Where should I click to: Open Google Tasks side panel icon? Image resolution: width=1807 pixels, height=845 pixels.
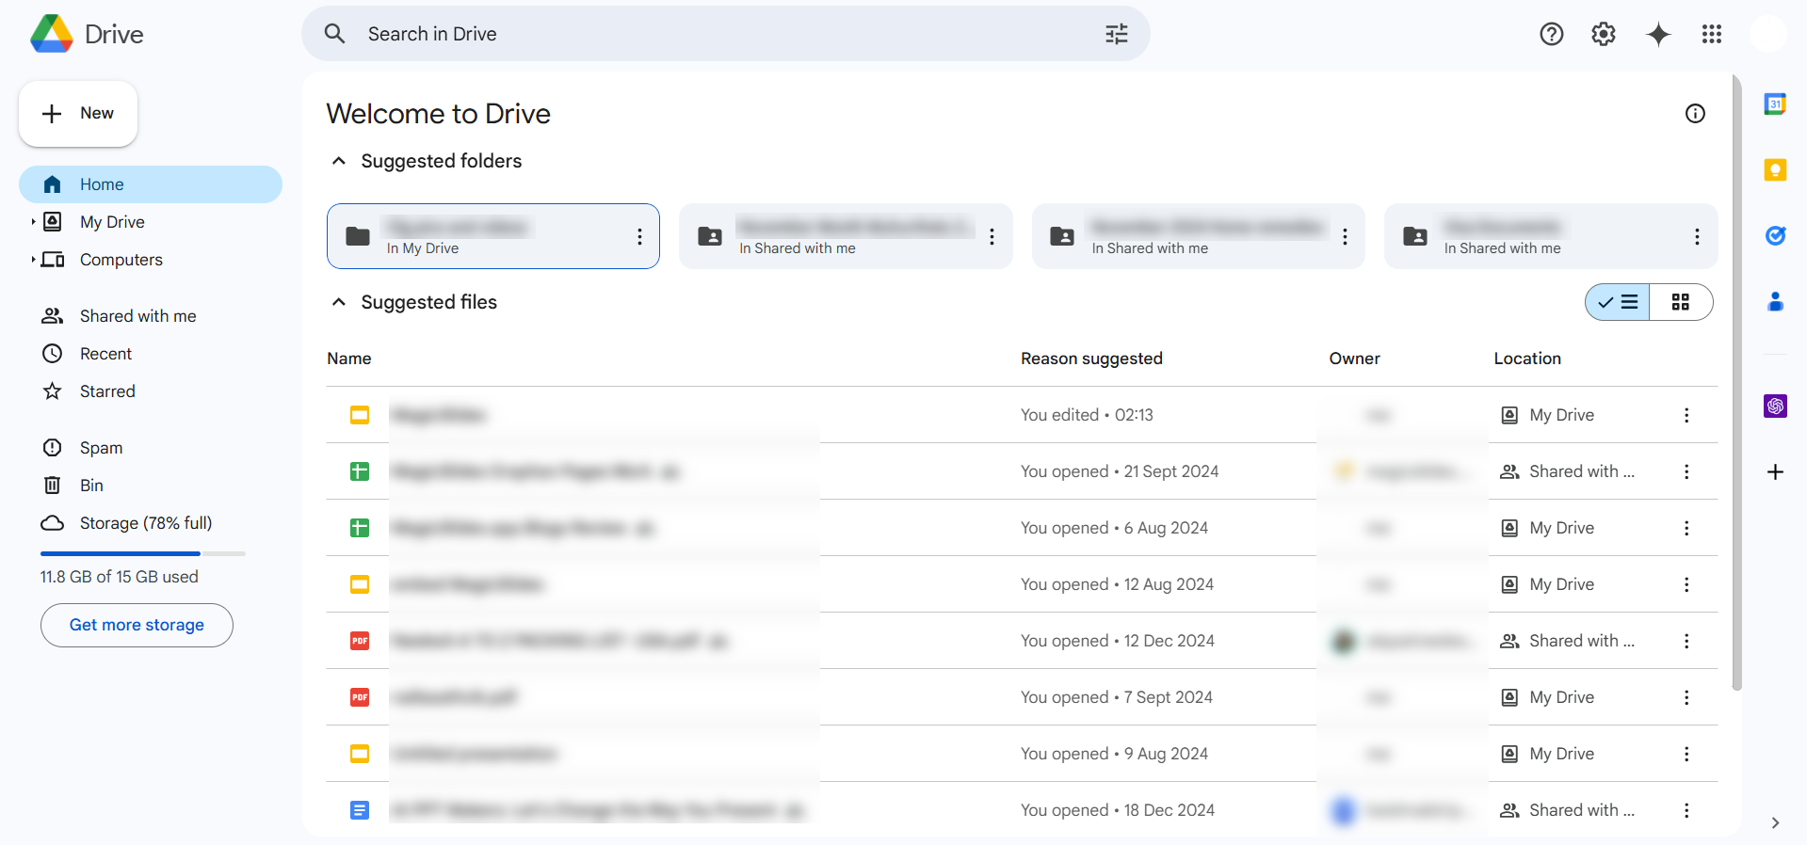click(1775, 235)
